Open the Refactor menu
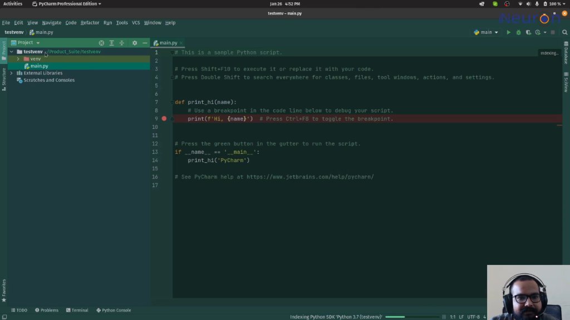The height and width of the screenshot is (320, 570). tap(90, 22)
